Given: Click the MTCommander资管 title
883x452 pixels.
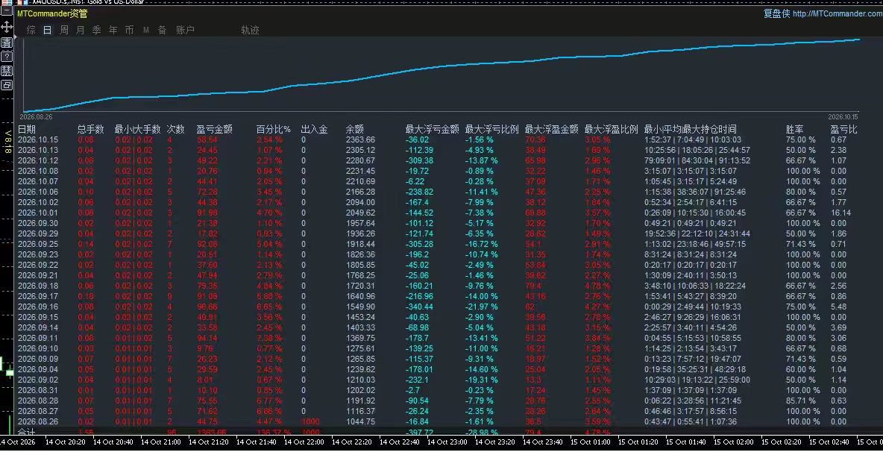Looking at the screenshot, I should tap(52, 13).
